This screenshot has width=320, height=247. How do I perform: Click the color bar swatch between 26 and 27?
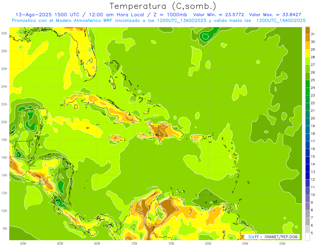[x=307, y=68]
